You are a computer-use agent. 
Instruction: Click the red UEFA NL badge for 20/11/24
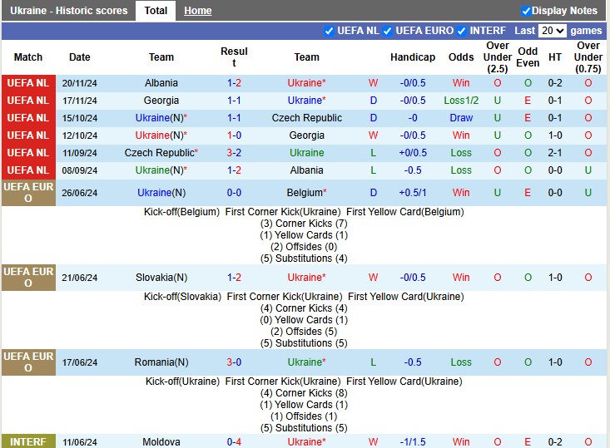point(27,83)
